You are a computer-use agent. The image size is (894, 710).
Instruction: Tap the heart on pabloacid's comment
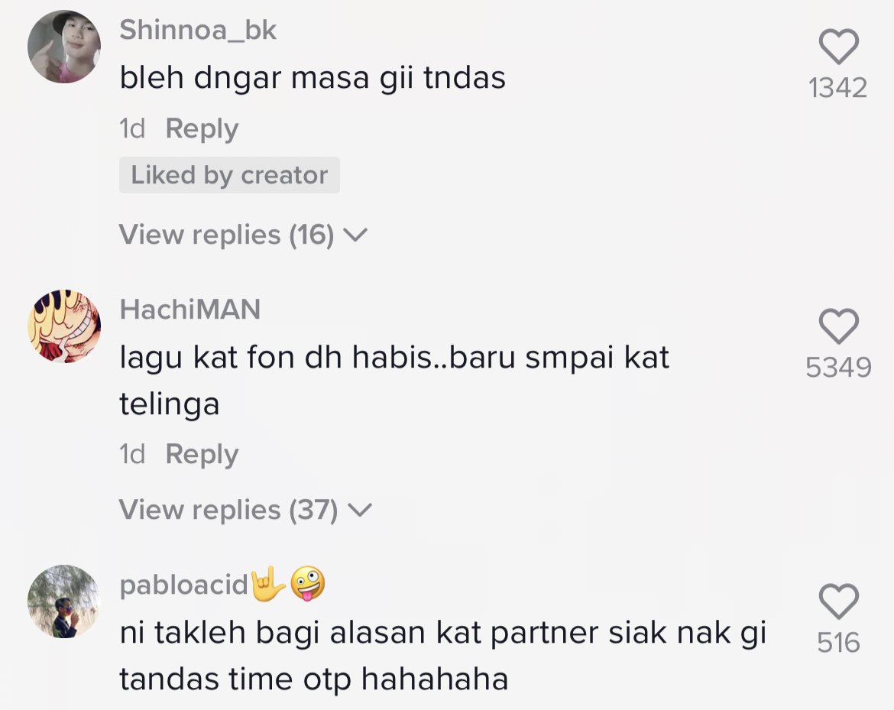838,601
